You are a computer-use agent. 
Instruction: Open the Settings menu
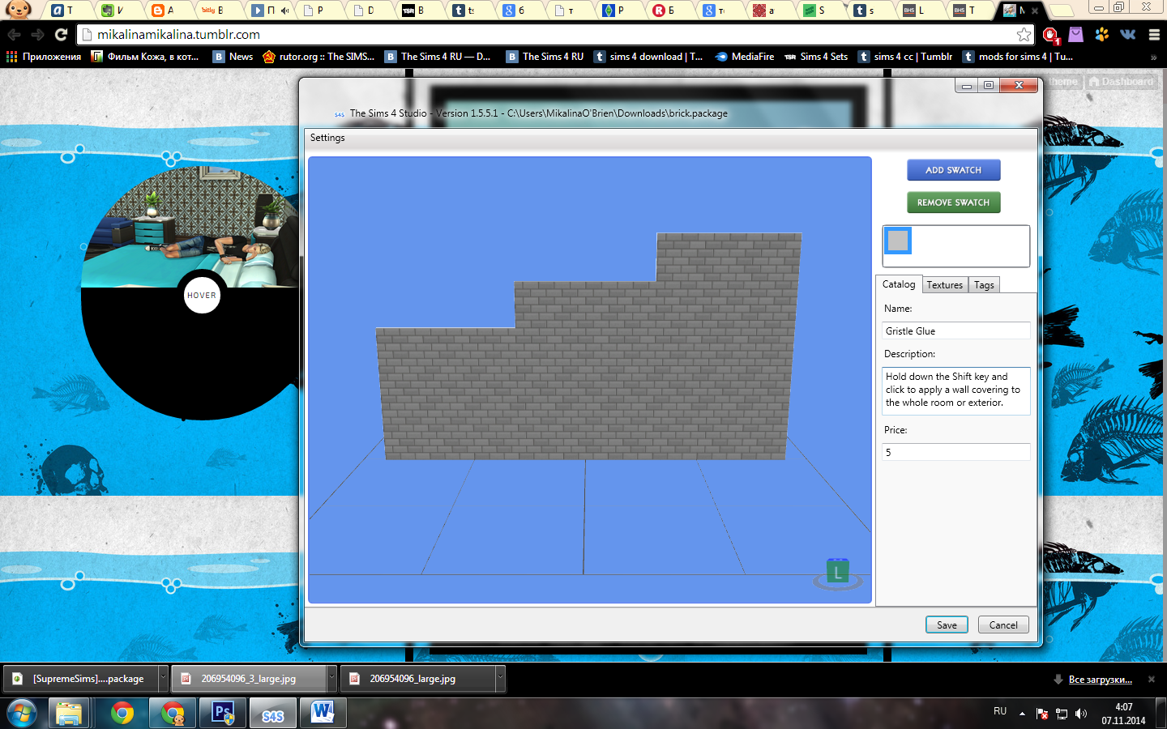(327, 138)
